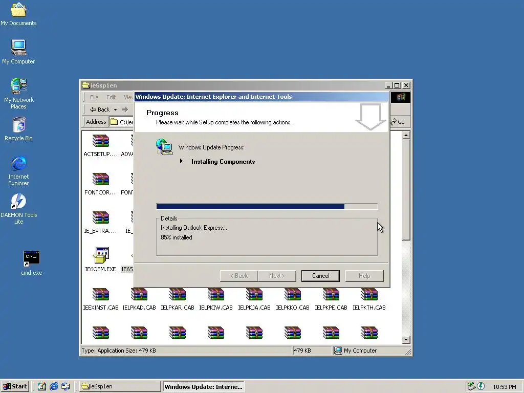Open the File menu in ie6sp1en window
Viewport: 524px width, 393px height.
94,97
